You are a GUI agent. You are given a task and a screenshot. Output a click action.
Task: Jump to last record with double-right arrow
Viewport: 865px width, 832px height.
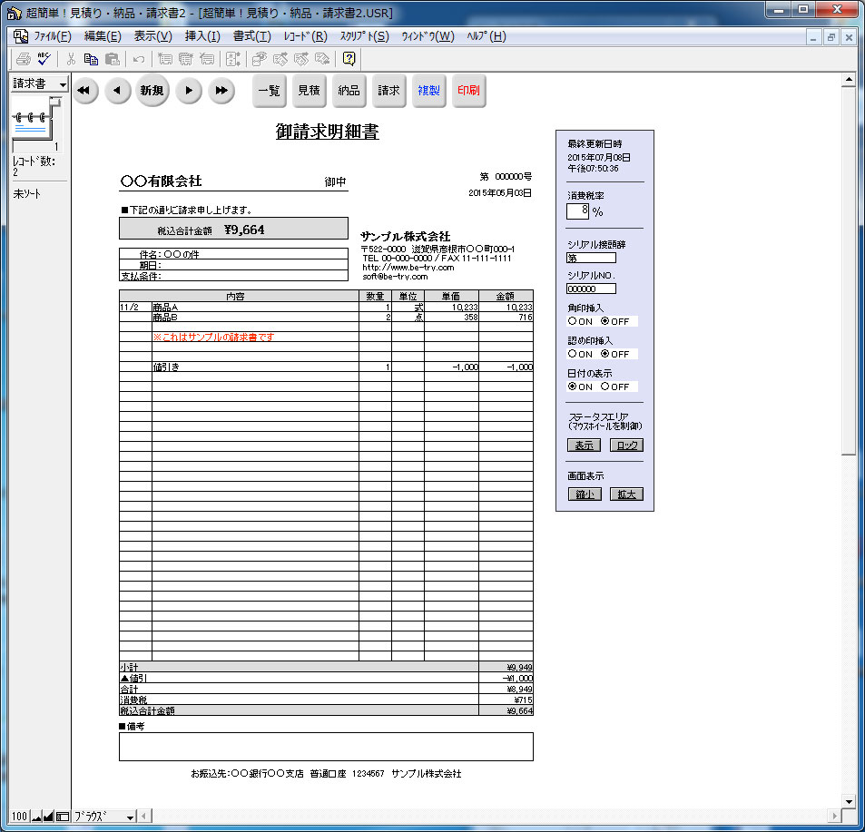[221, 91]
